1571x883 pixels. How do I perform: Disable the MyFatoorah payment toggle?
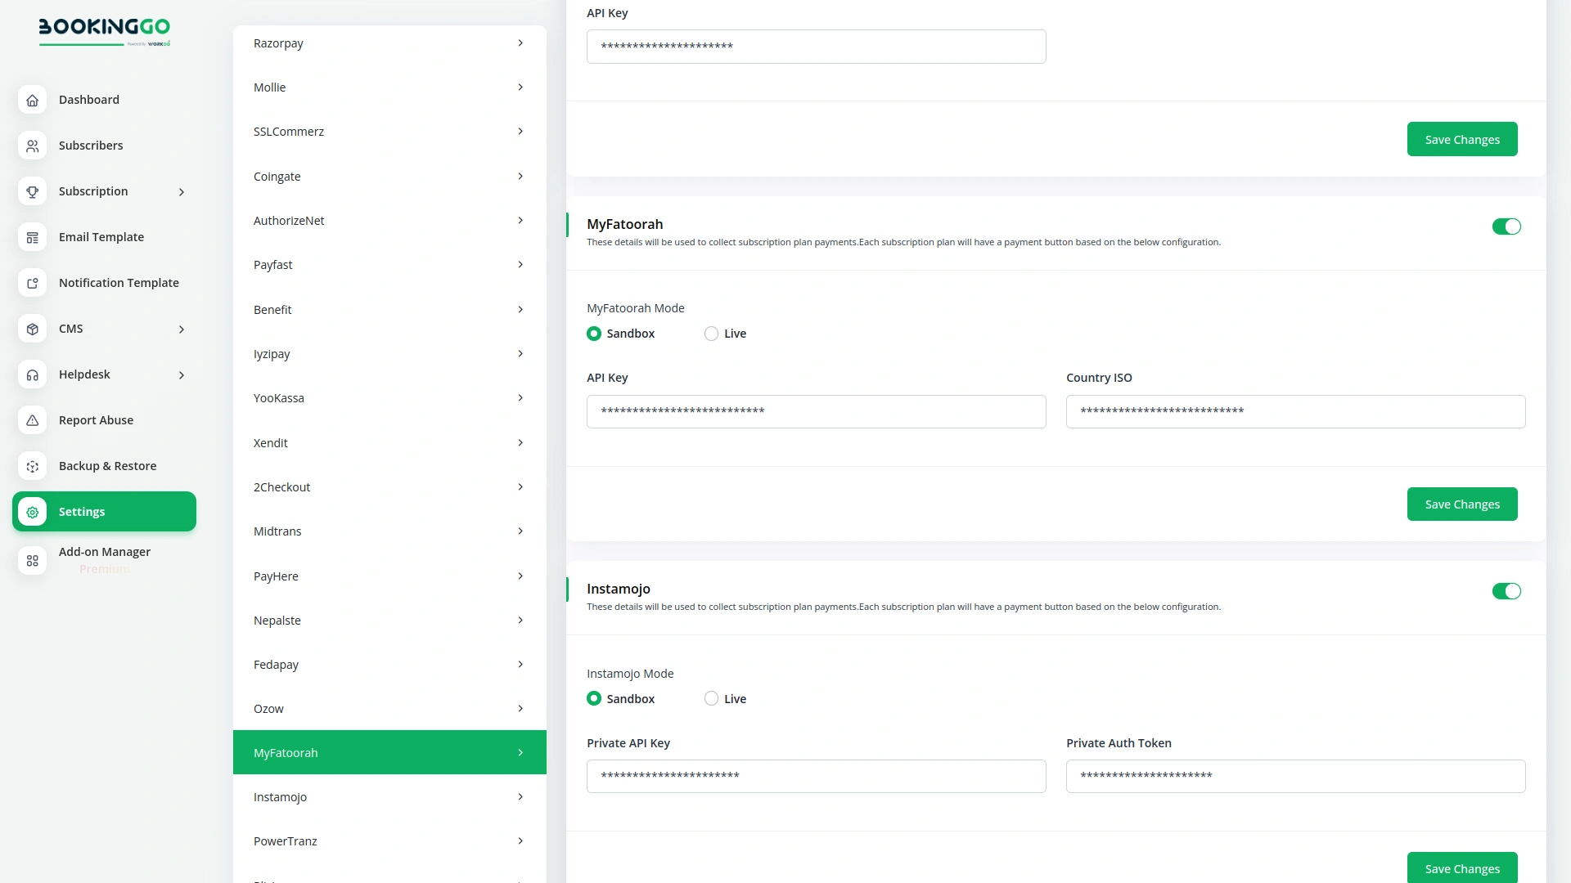pos(1506,226)
